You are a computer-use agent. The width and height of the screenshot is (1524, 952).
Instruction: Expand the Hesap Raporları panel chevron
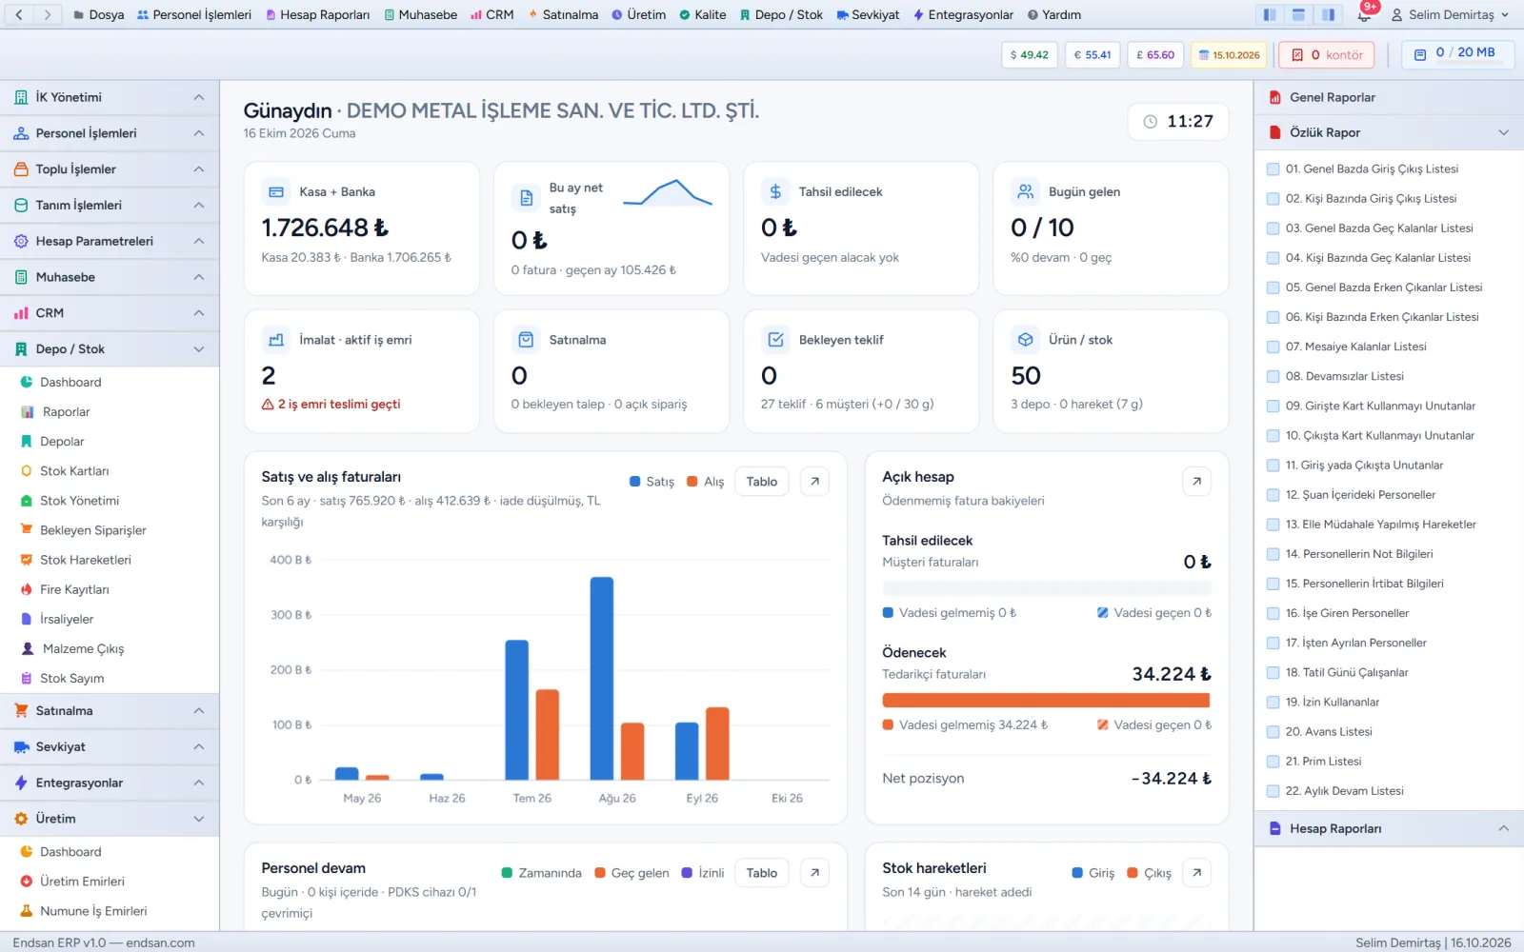point(1503,828)
